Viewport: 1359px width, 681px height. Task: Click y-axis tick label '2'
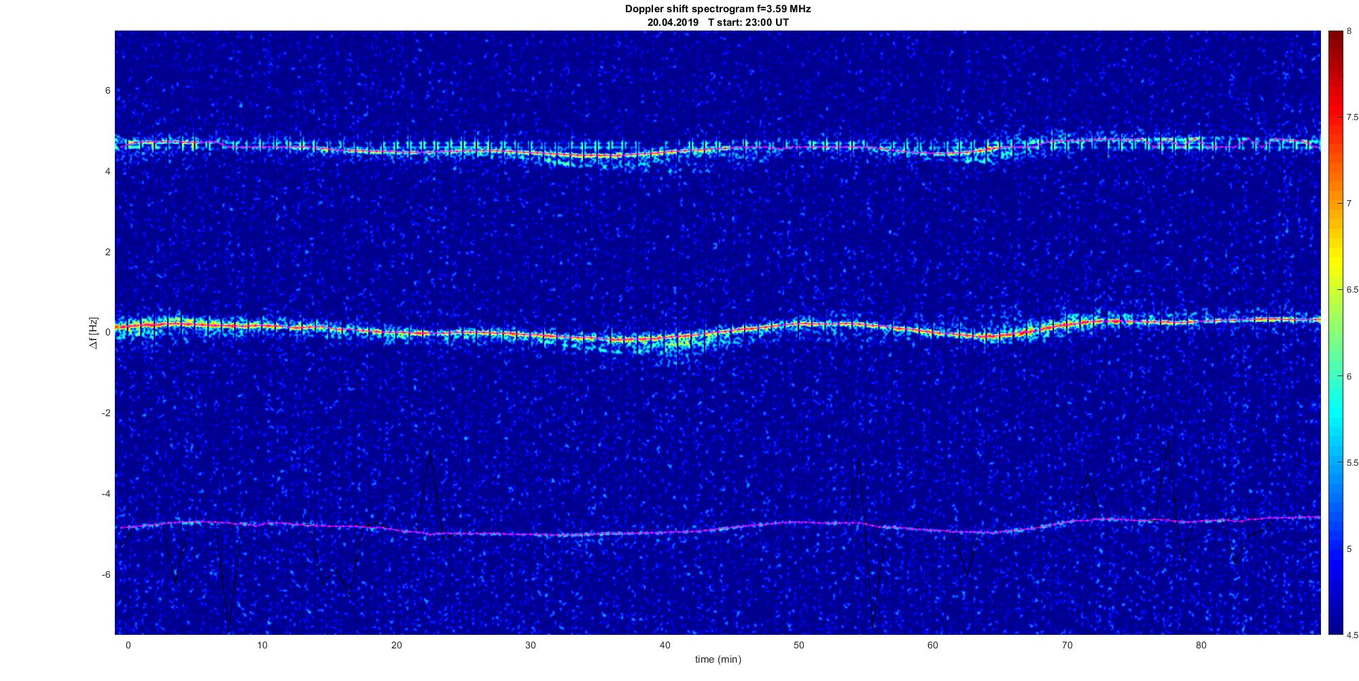point(107,252)
